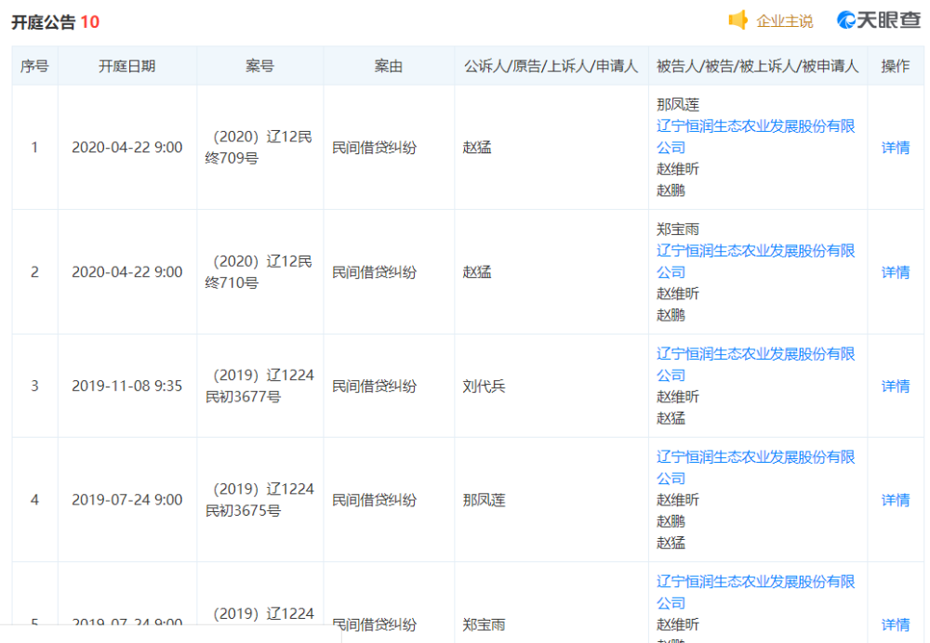
Task: Click the 公诉人/原告/上诉人/申请人 column header
Action: coord(551,66)
